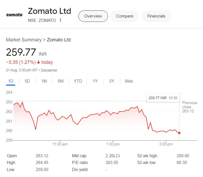The height and width of the screenshot is (177, 203).
Task: Select the 5Y chart range
Action: (112, 81)
